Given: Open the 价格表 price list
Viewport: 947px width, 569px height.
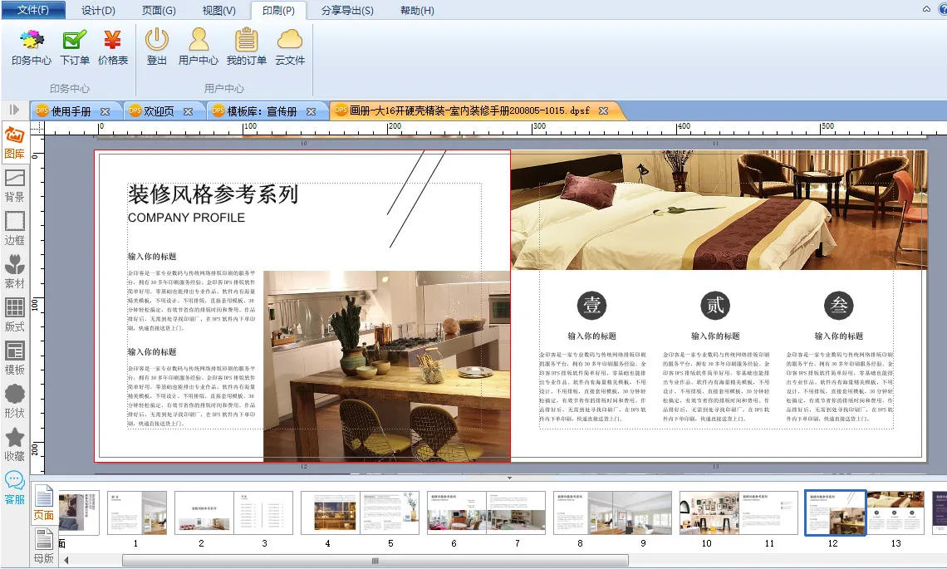Looking at the screenshot, I should click(113, 47).
